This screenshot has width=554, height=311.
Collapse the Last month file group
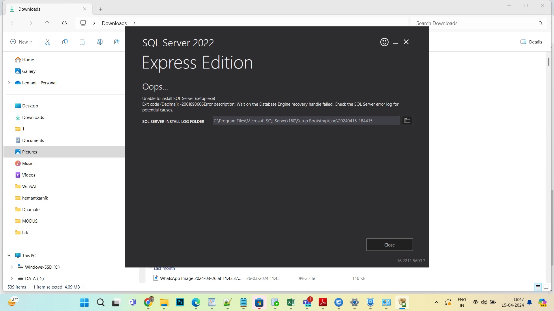coord(150,268)
